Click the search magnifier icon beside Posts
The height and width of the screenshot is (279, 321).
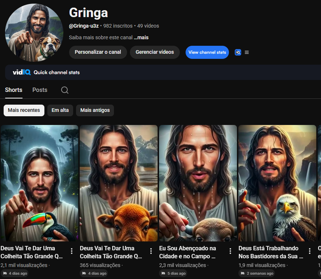tap(65, 90)
